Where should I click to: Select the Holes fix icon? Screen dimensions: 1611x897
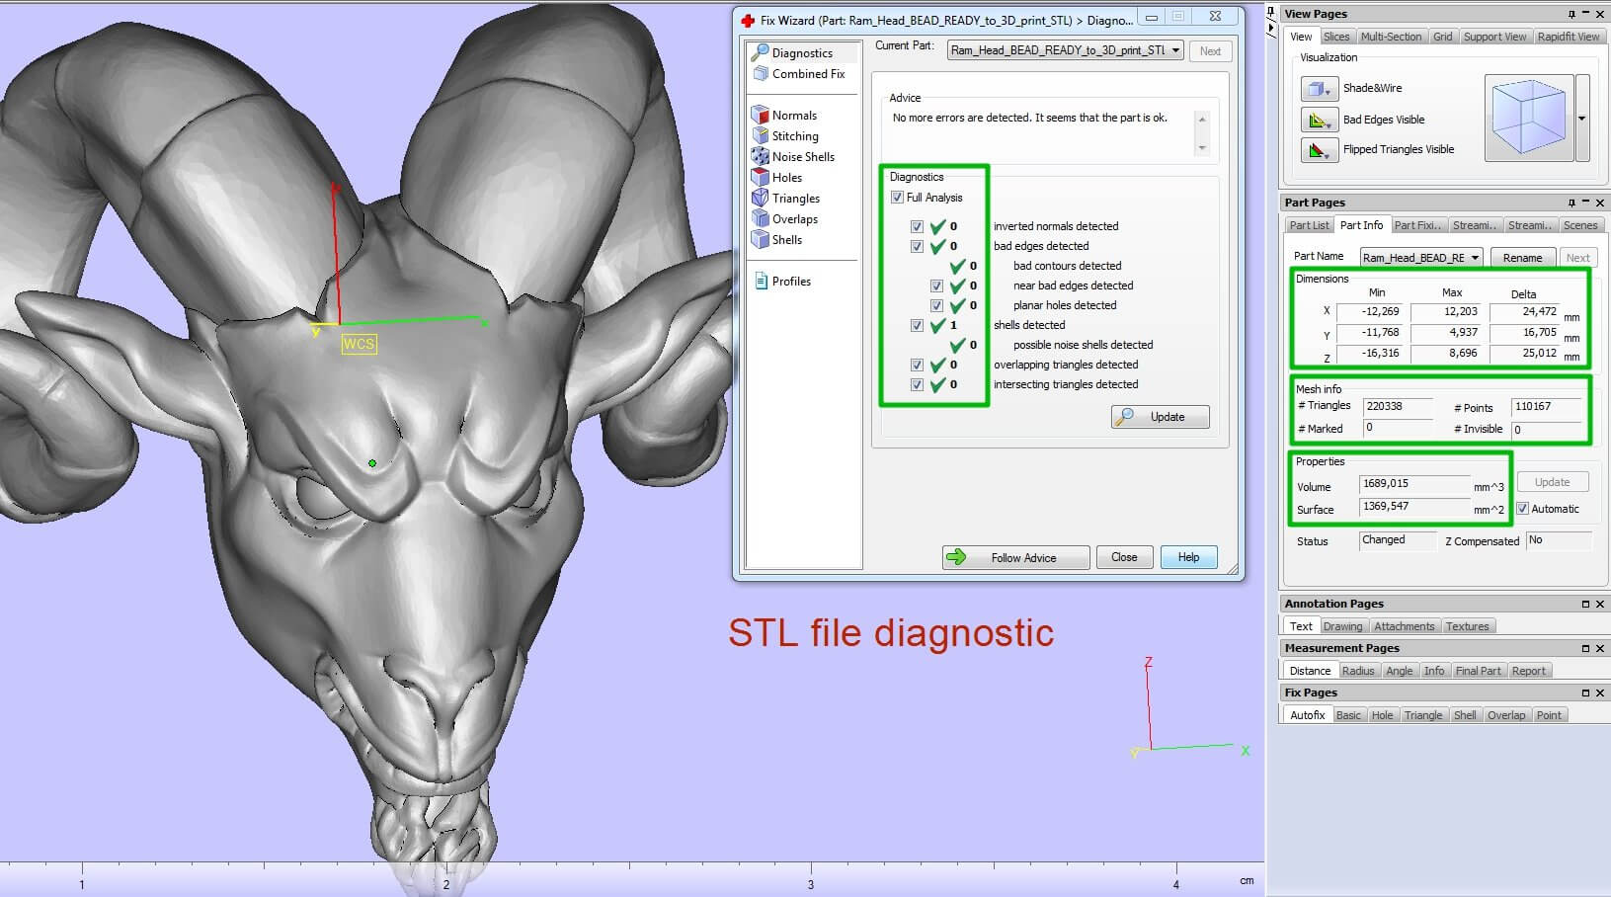coord(760,177)
